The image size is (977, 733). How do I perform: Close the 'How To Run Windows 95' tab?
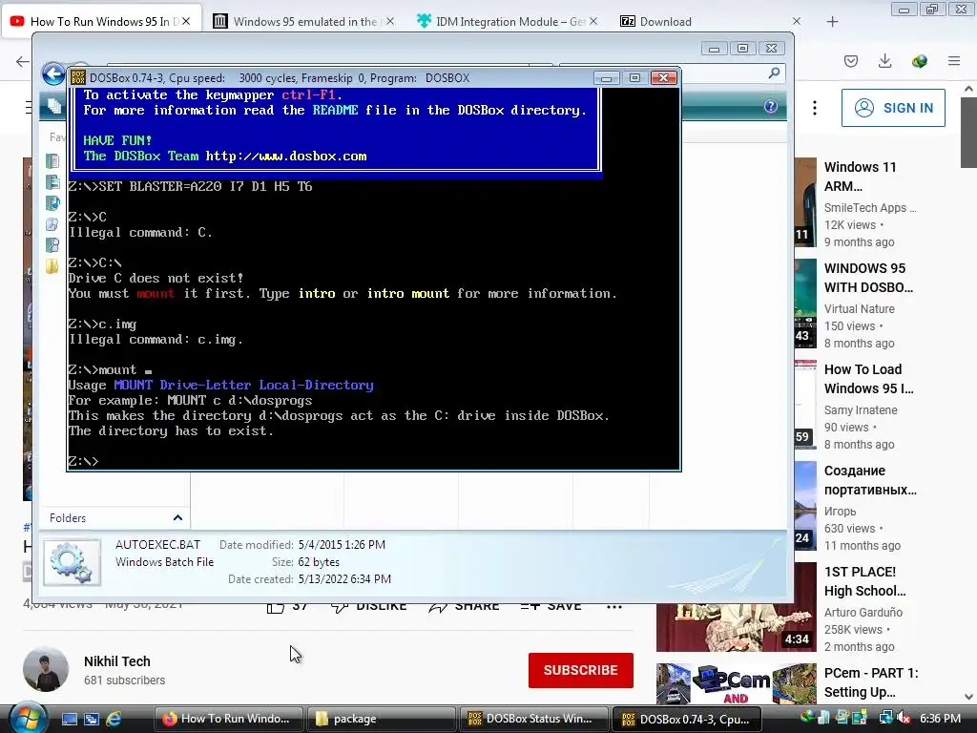186,22
